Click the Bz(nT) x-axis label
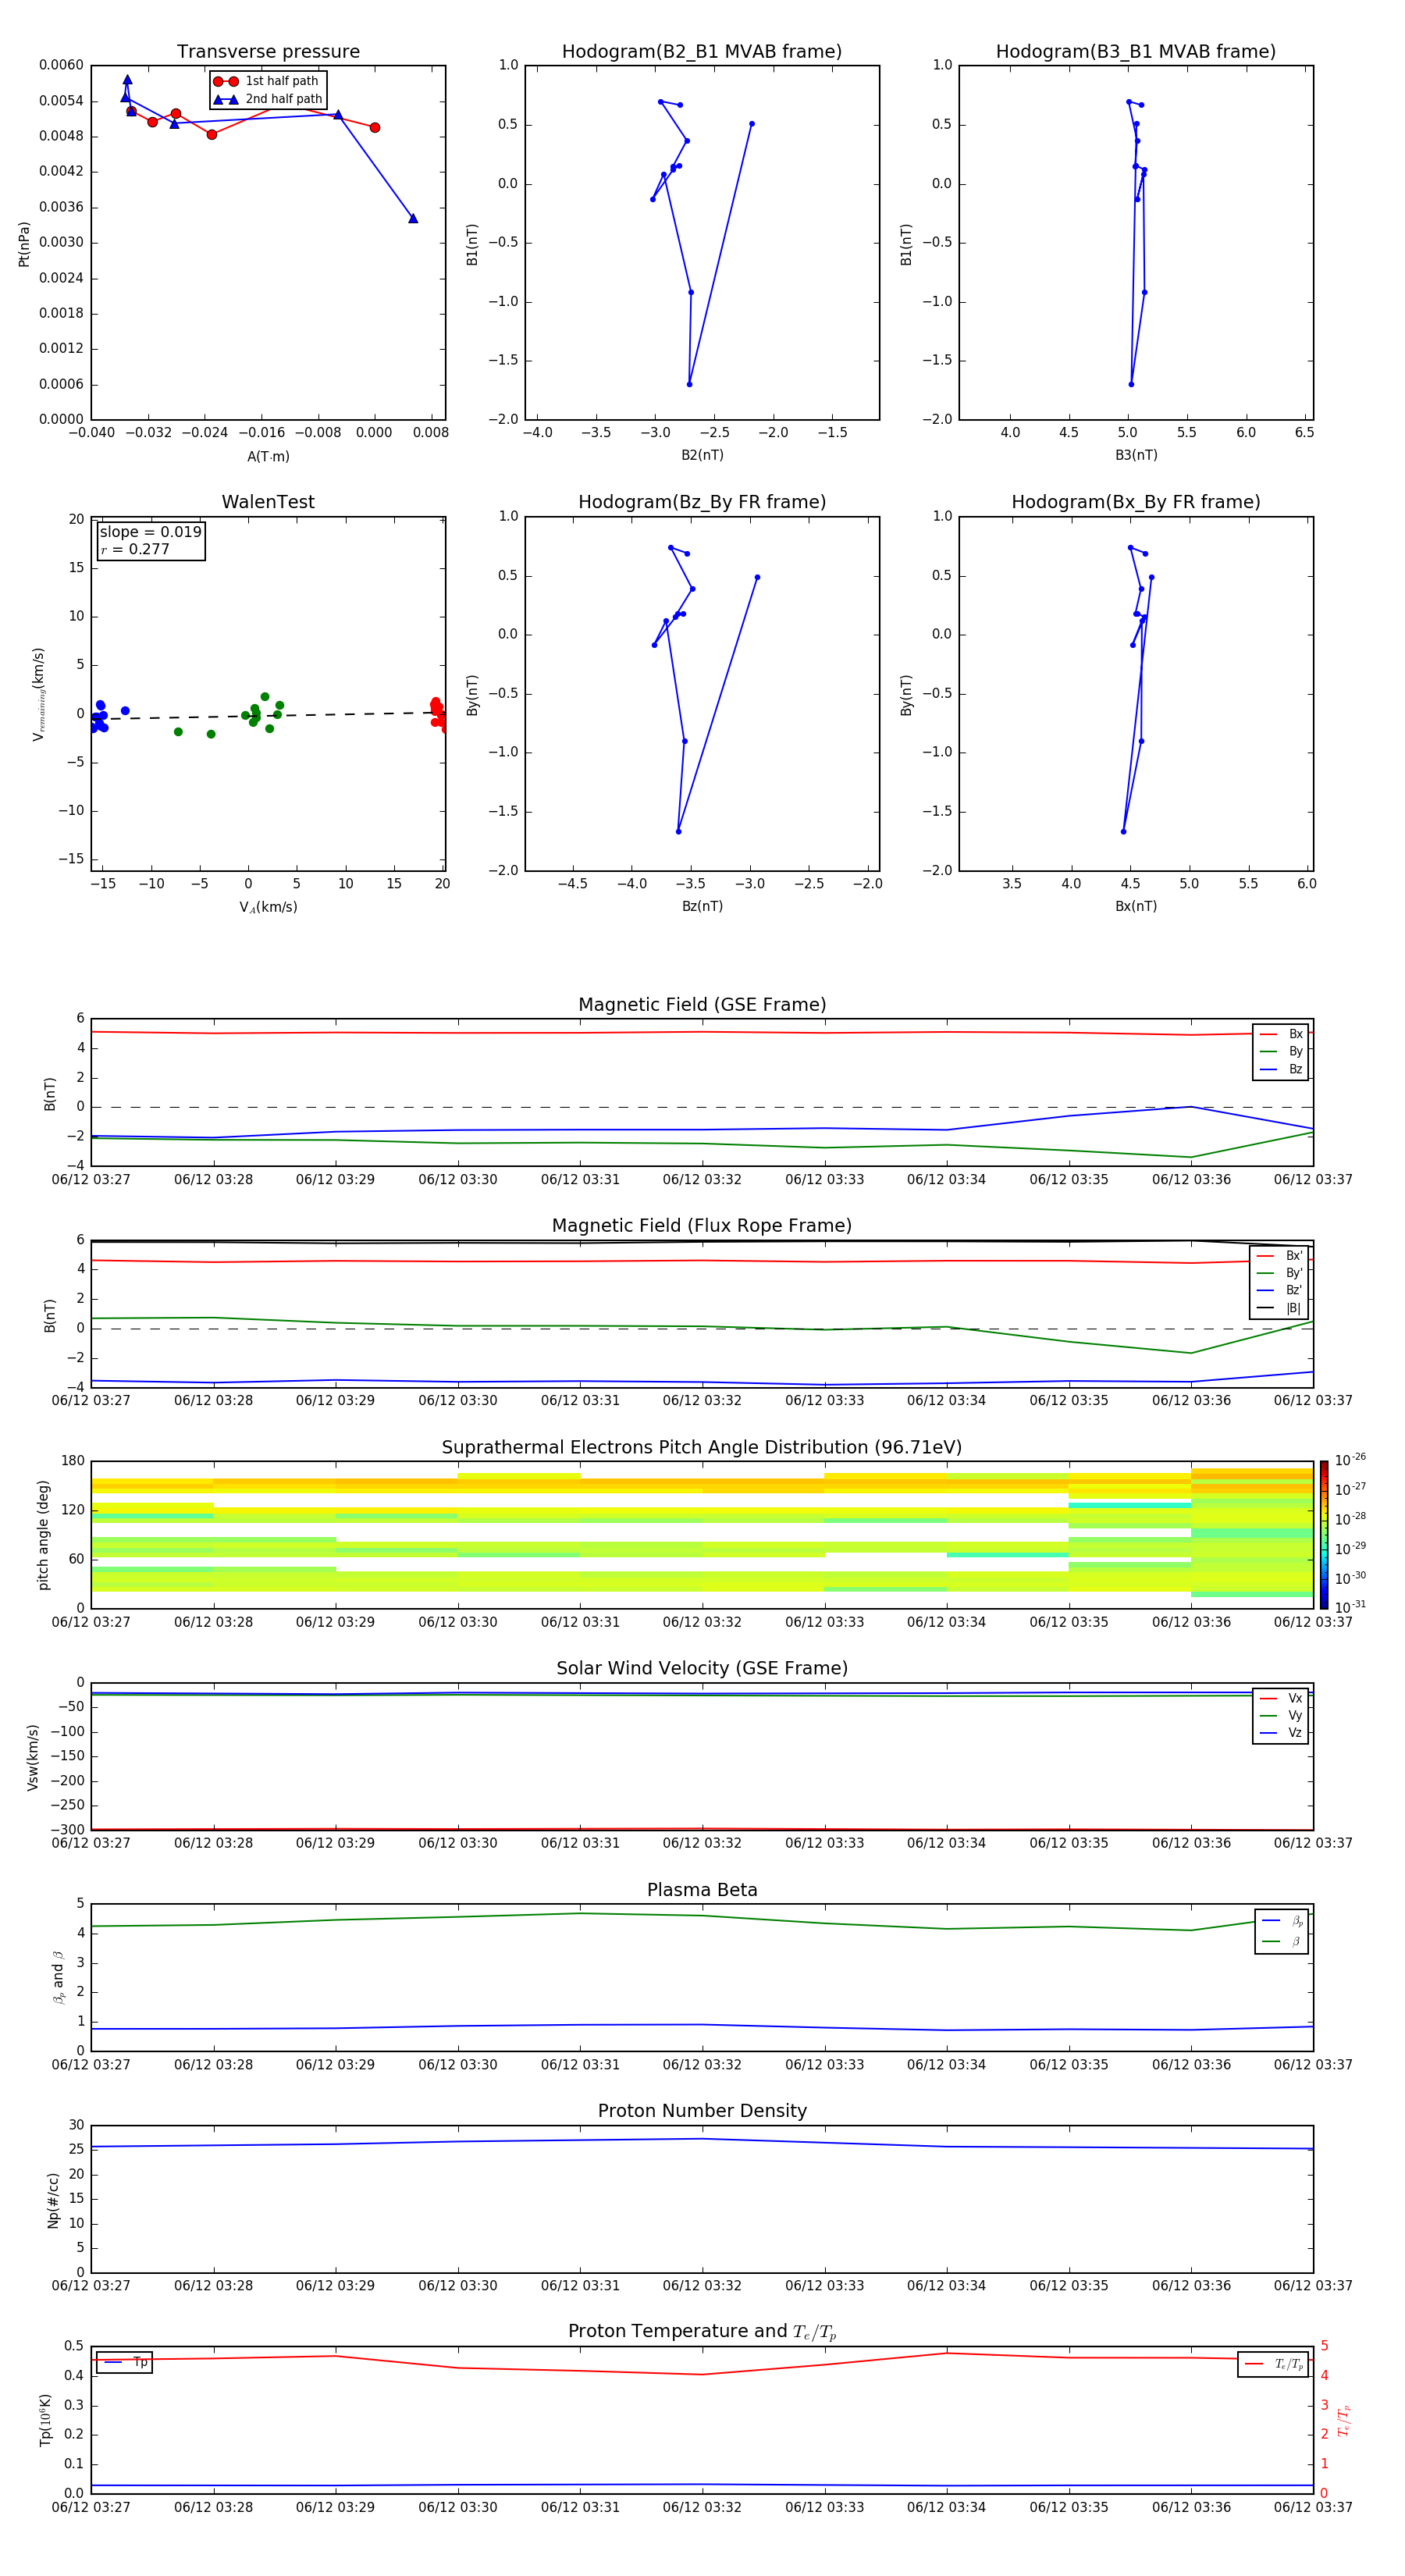The image size is (1405, 2576). tap(702, 906)
